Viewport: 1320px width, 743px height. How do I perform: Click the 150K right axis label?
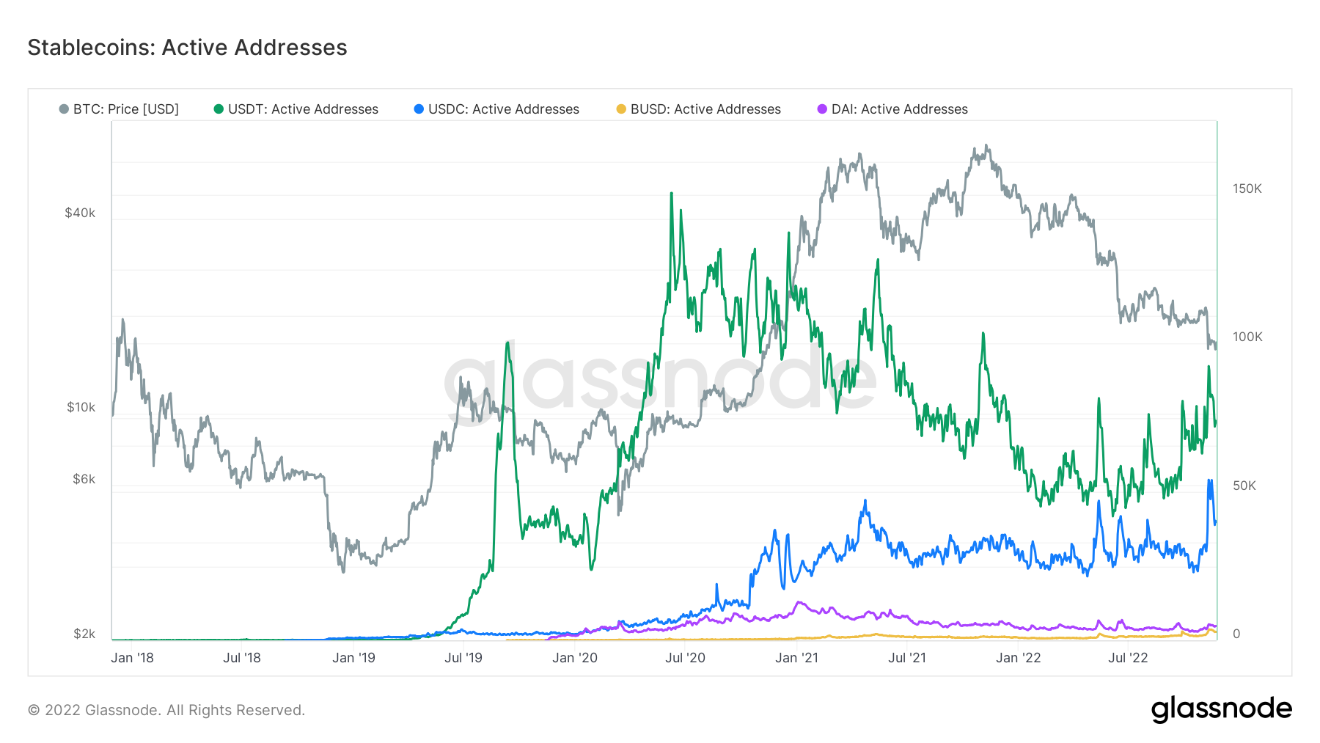coord(1247,189)
